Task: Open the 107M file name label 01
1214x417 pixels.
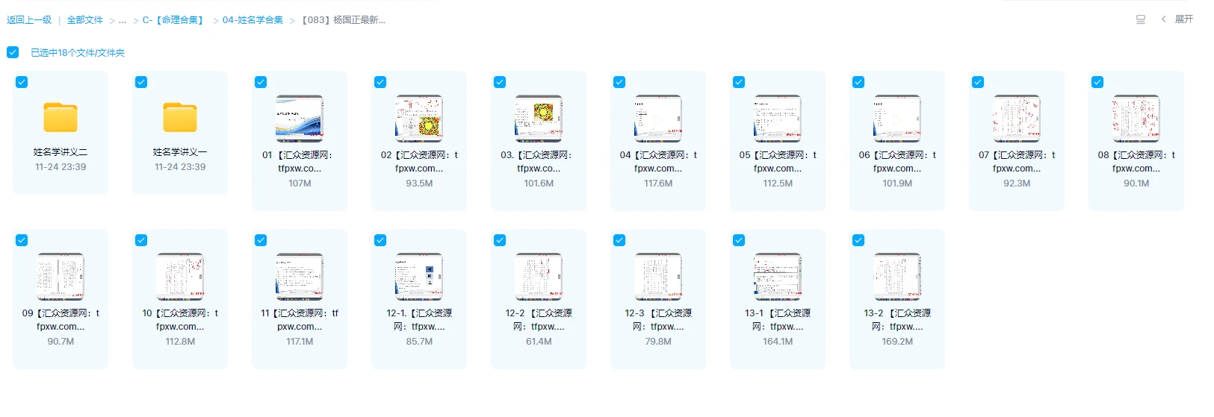Action: click(x=300, y=162)
